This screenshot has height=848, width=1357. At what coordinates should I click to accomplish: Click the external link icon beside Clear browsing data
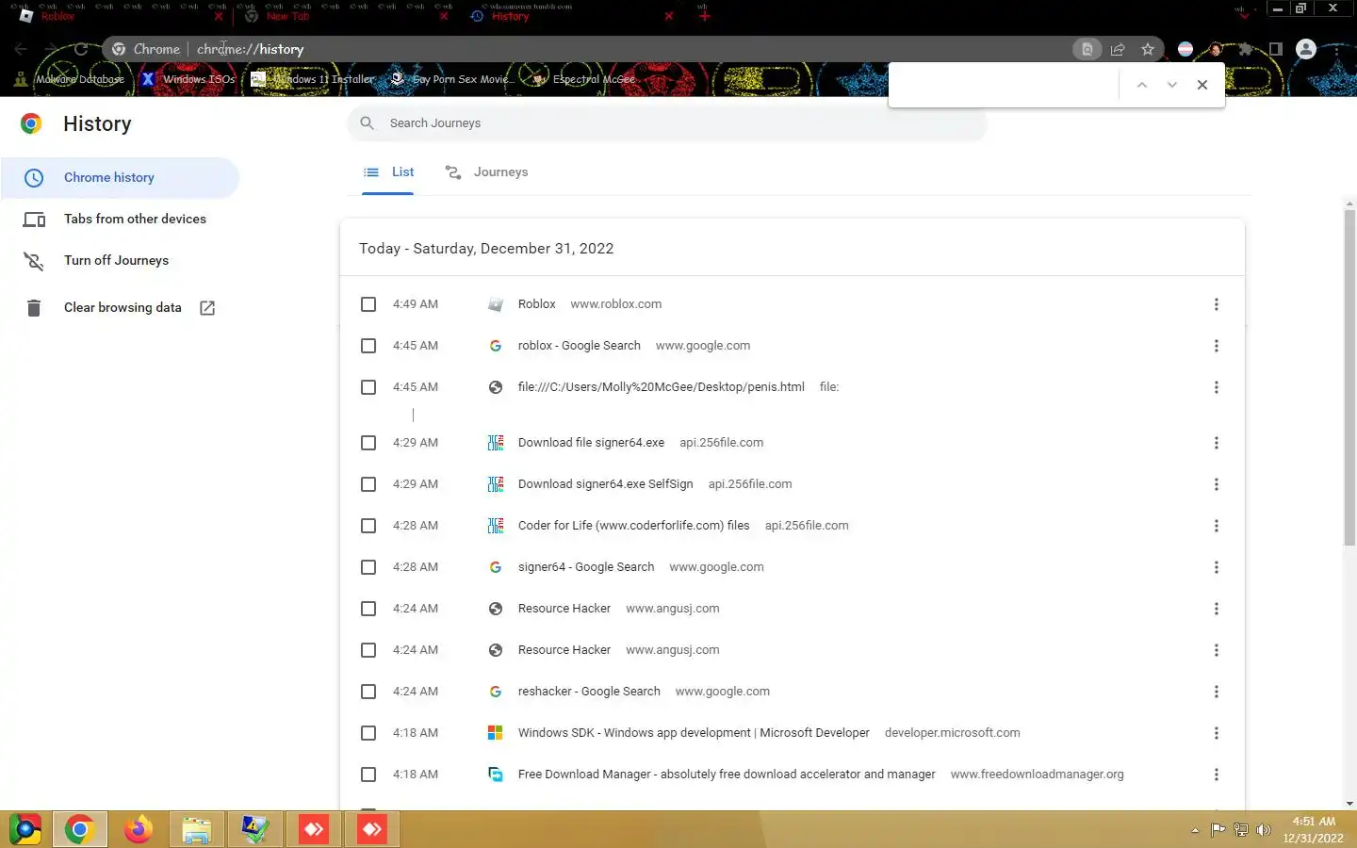coord(207,308)
